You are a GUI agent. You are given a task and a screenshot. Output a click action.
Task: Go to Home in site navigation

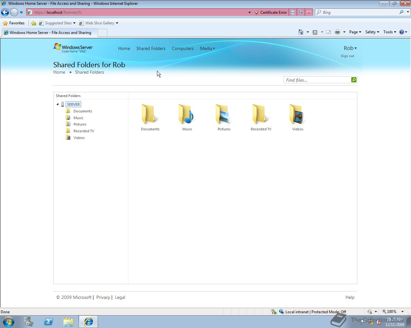coord(124,48)
